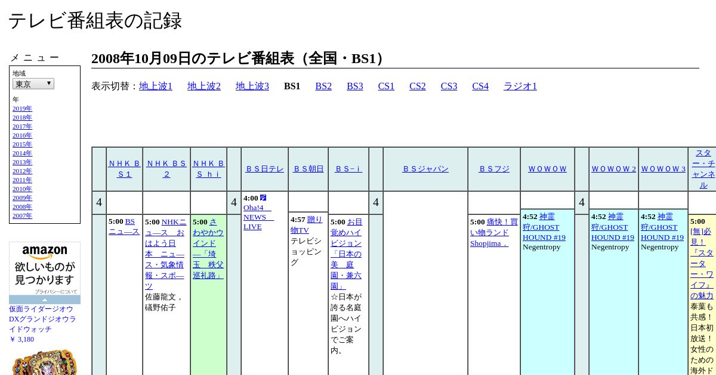Open 神霊狩/GHOST HOUND #19 in the WOWOW column

pyautogui.click(x=544, y=227)
